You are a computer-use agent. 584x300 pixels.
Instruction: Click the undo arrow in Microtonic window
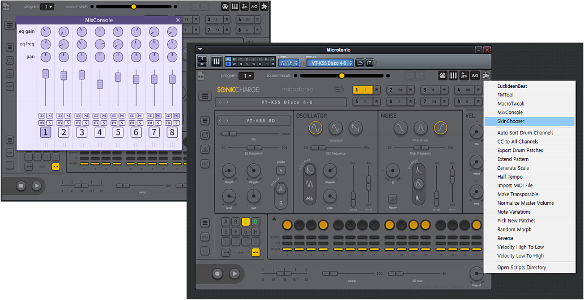[410, 75]
